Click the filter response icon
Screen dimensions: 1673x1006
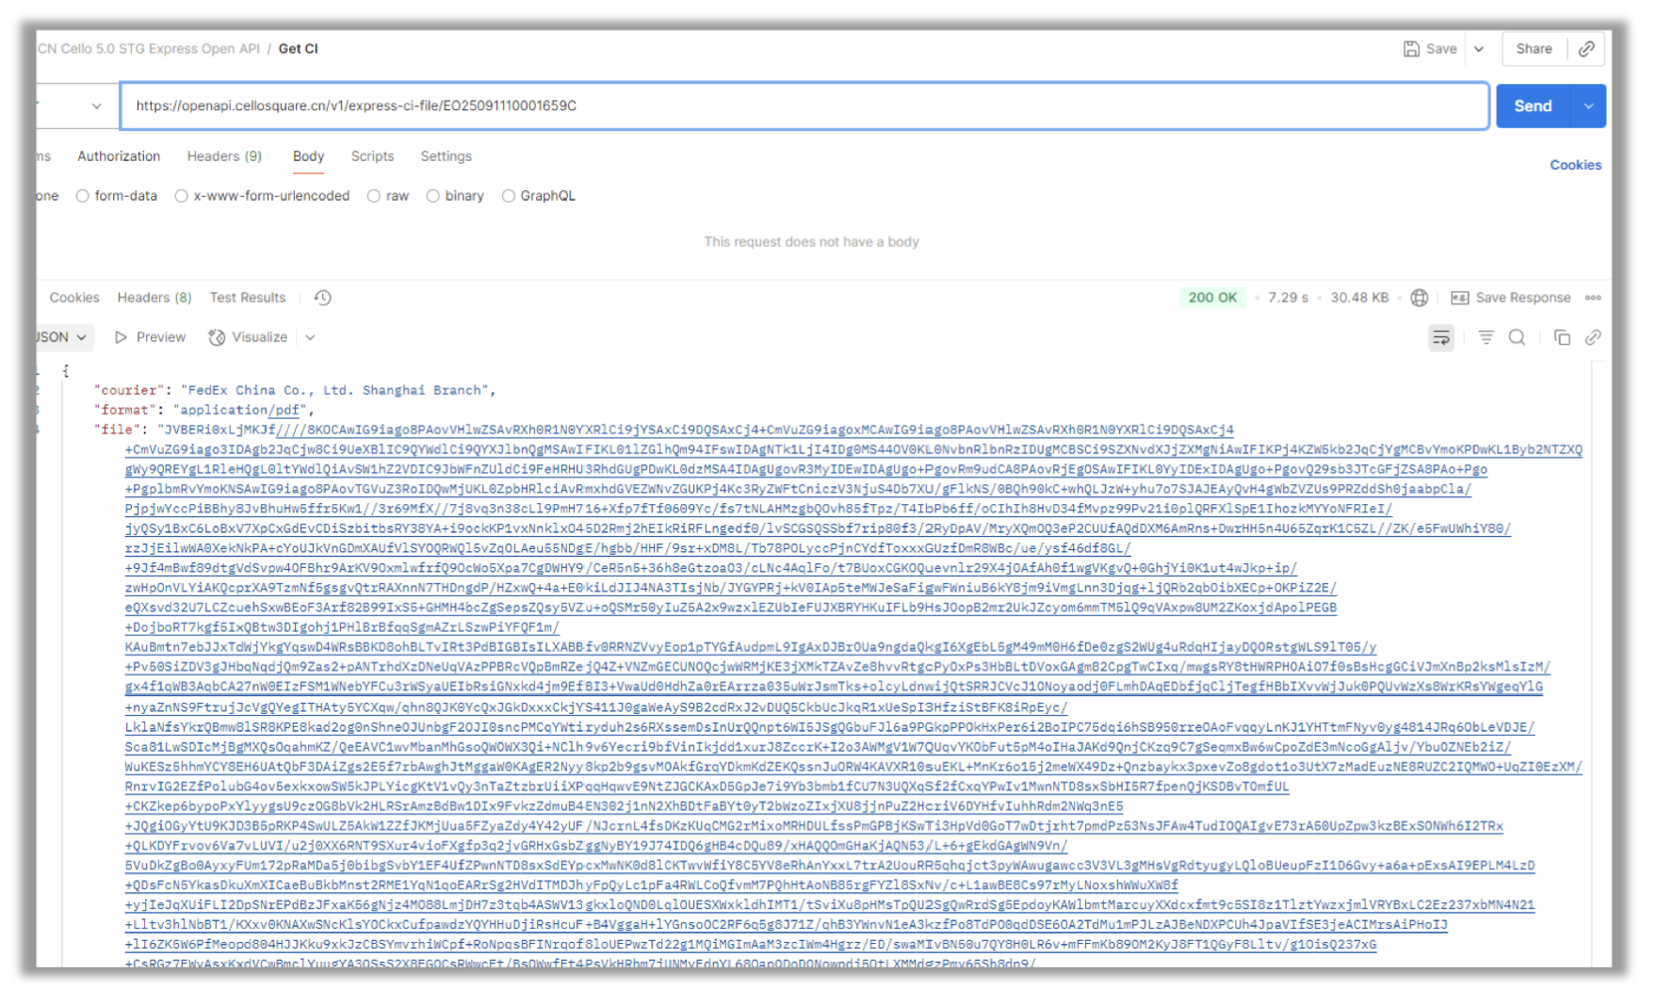[1486, 338]
